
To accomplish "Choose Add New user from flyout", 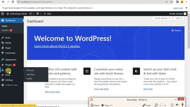I will [30, 75].
